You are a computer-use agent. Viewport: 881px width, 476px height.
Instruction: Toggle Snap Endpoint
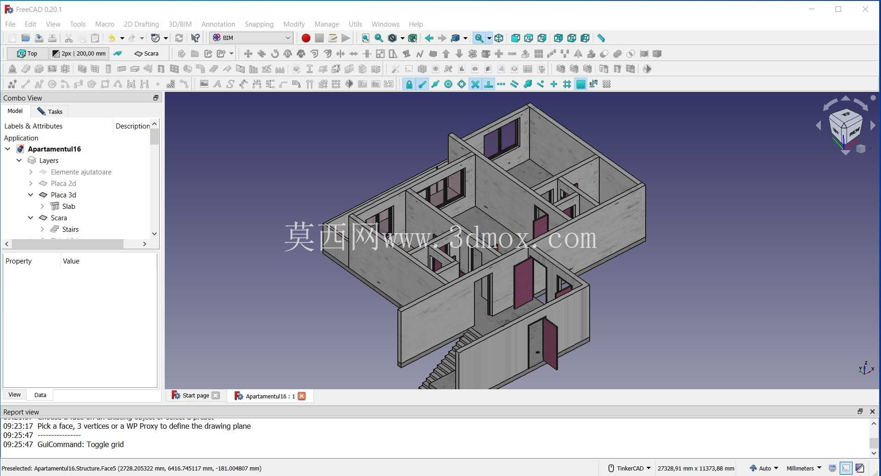click(422, 84)
